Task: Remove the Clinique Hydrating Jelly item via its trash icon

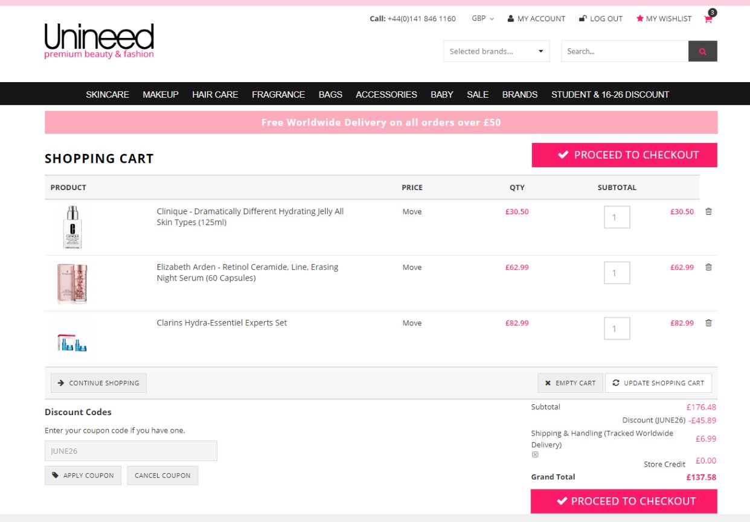Action: click(708, 212)
